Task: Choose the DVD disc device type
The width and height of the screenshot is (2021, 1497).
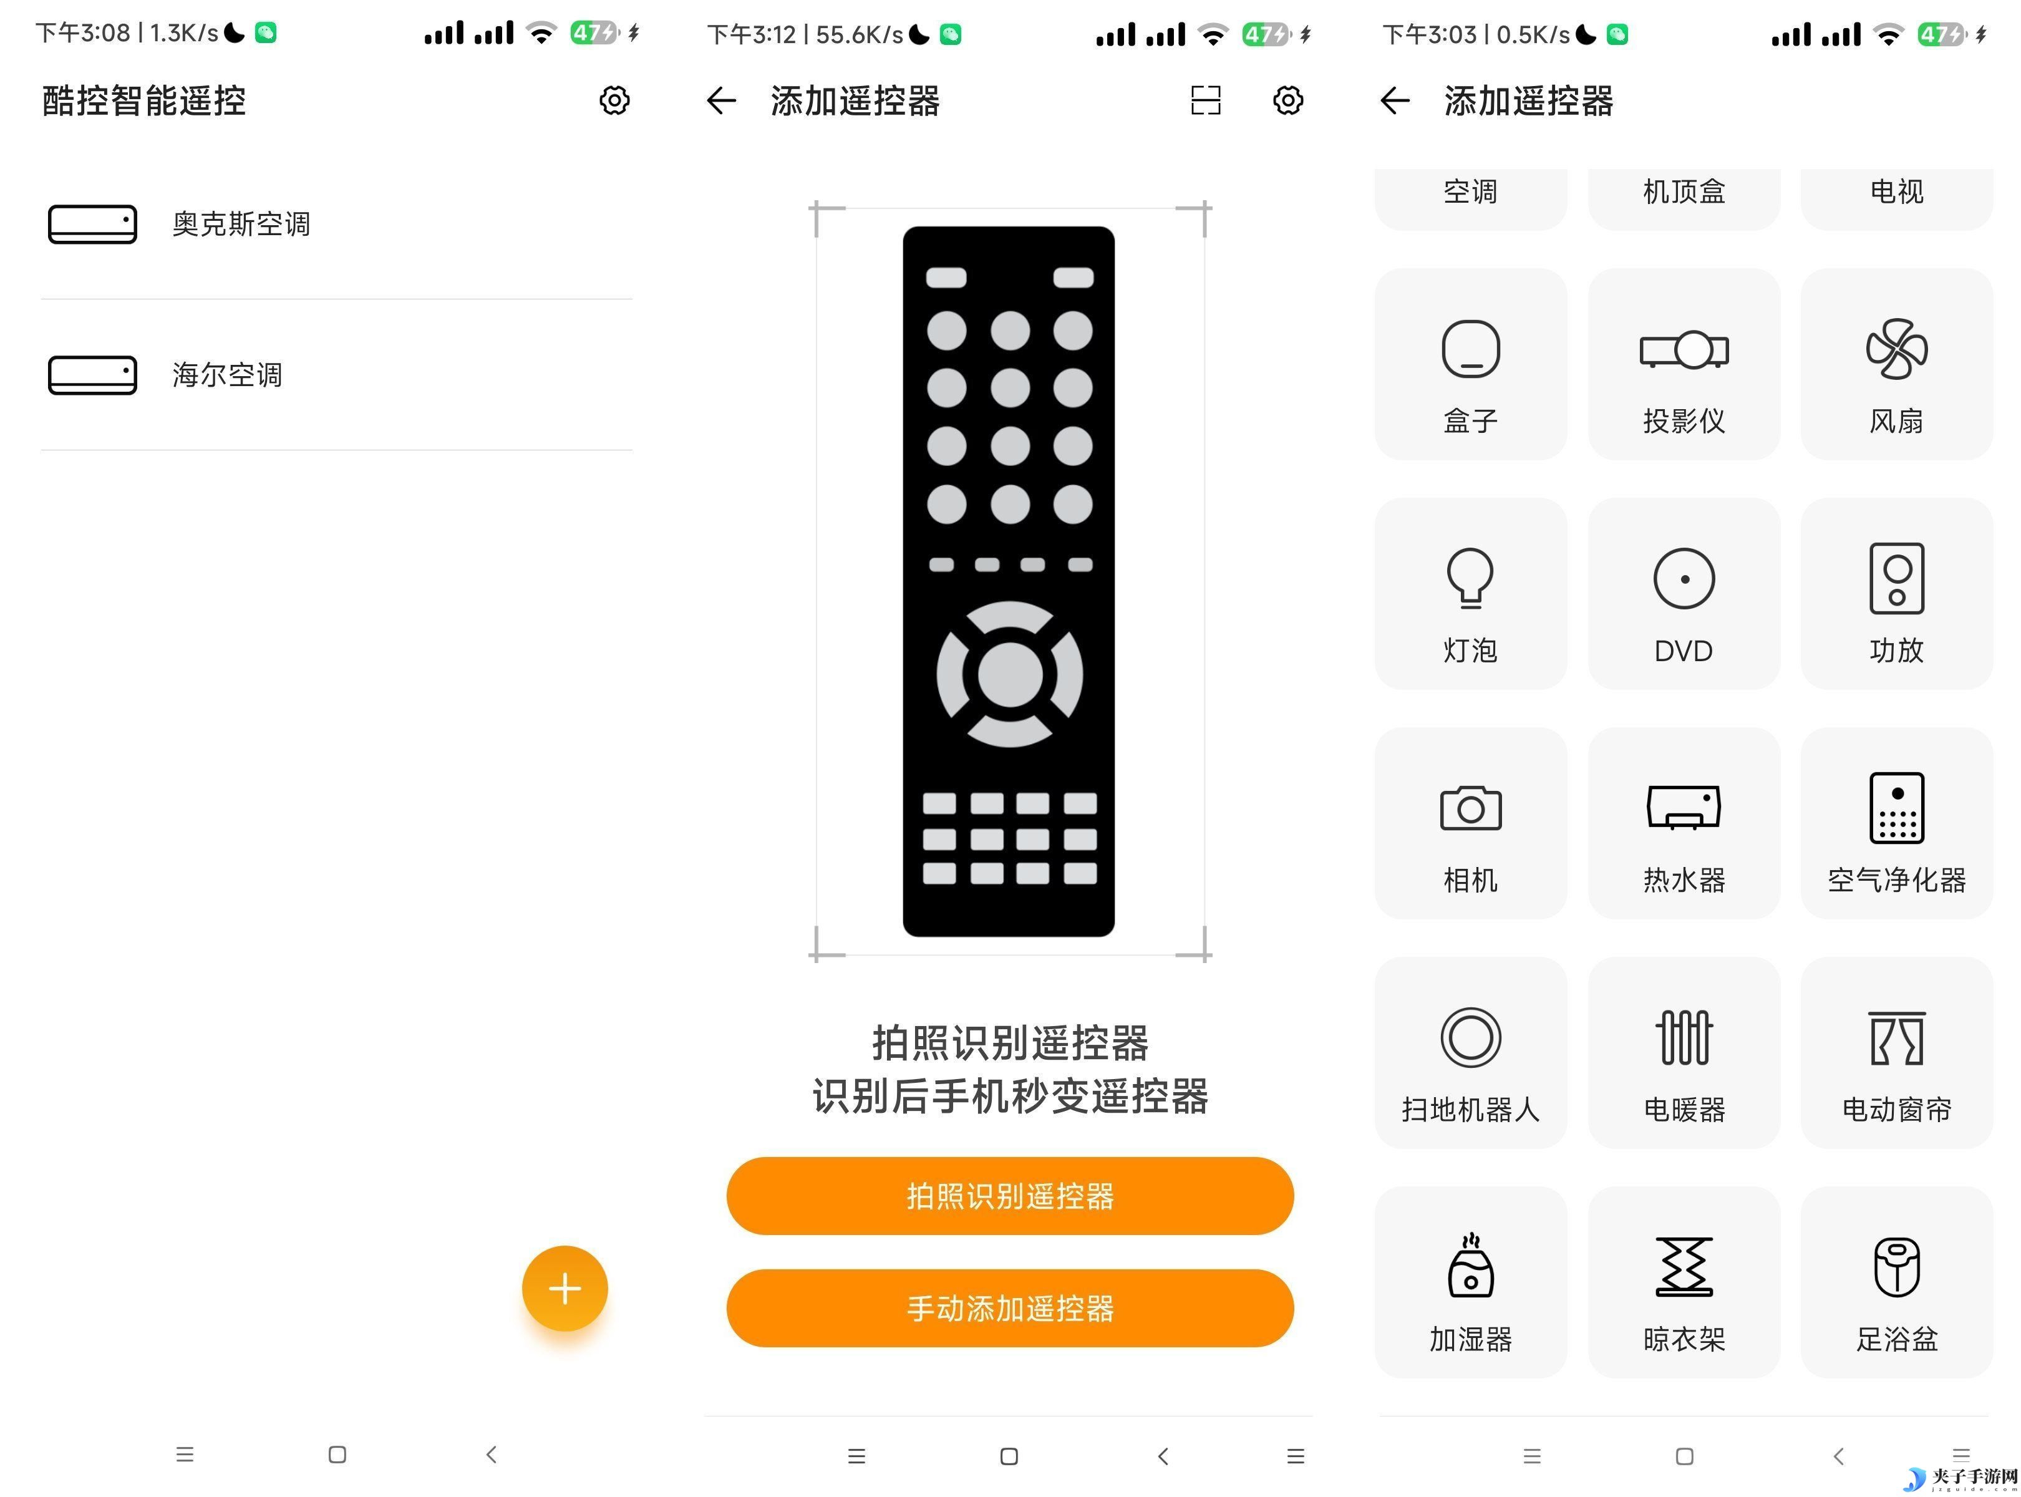Action: (x=1683, y=594)
